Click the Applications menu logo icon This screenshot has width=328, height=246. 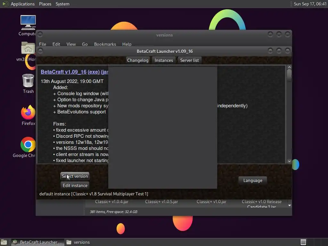tap(5, 4)
